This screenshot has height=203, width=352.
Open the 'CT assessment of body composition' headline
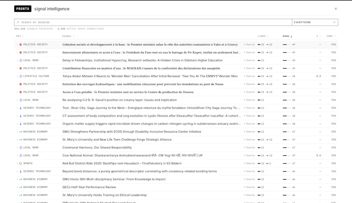(x=151, y=116)
